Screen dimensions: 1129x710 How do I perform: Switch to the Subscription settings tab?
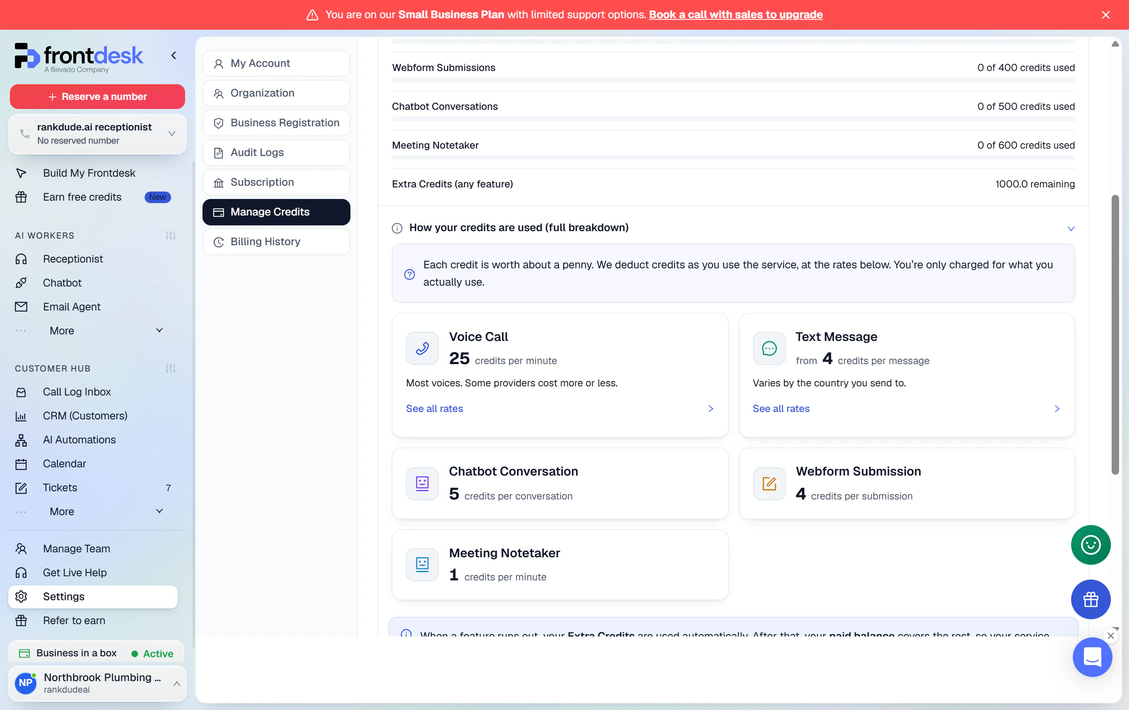pyautogui.click(x=276, y=182)
